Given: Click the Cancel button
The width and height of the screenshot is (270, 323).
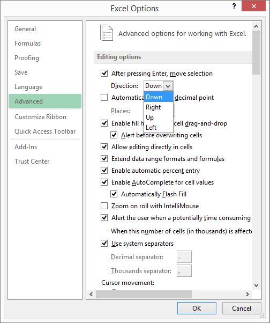Looking at the screenshot, I should (x=242, y=308).
